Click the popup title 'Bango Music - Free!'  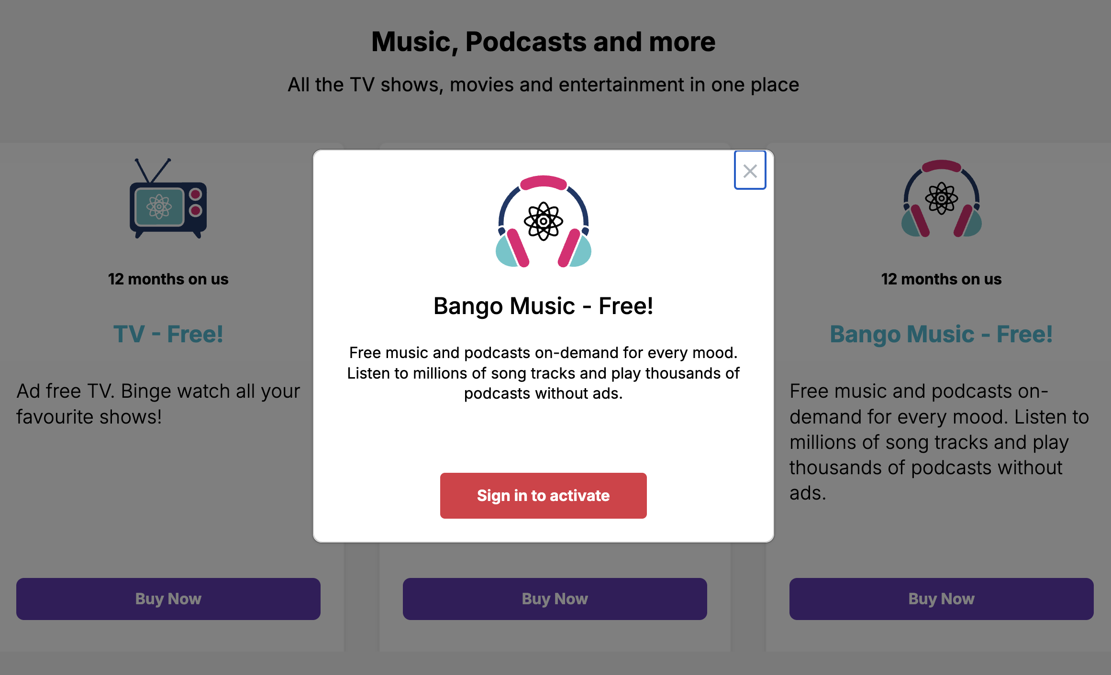[543, 306]
